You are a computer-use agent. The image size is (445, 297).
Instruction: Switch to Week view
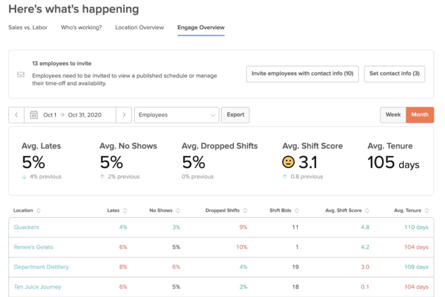pos(393,115)
